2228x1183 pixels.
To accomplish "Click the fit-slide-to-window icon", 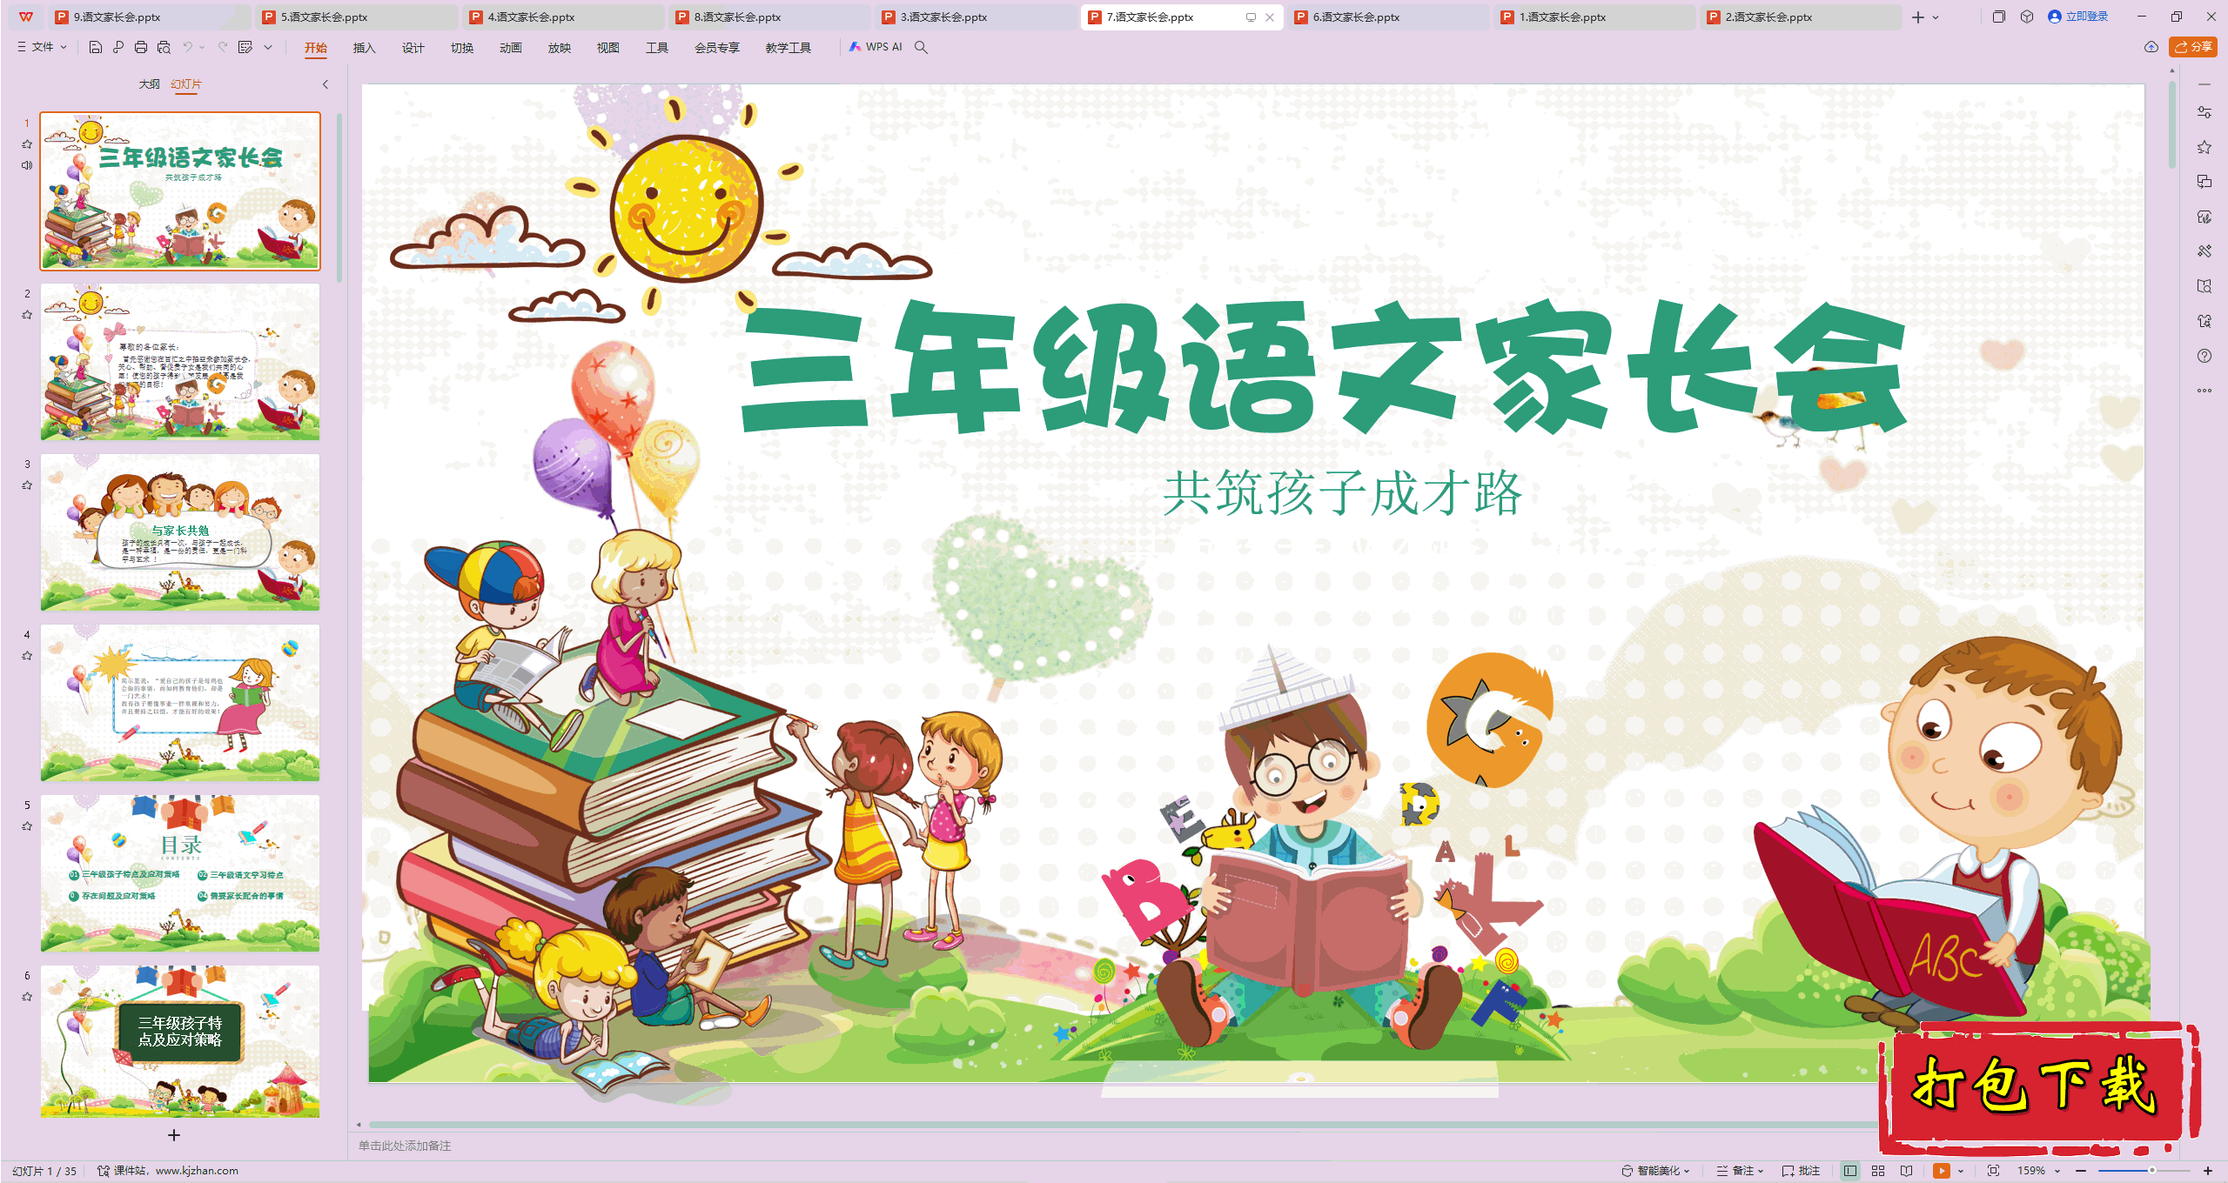I will click(x=1993, y=1171).
